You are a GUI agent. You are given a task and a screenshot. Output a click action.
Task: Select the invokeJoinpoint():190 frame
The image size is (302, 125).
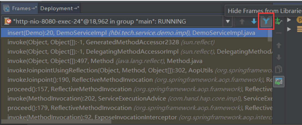[137, 80]
